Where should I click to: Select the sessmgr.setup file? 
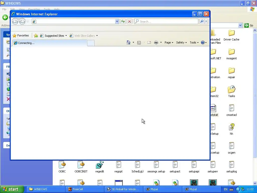pos(156,167)
